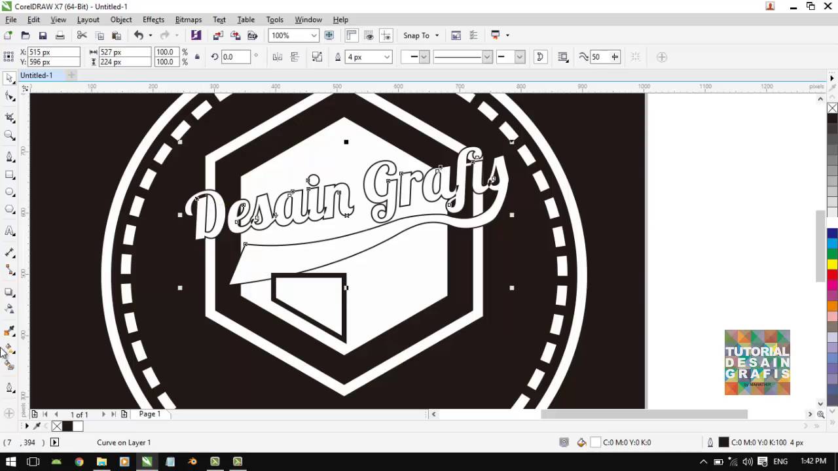Pick the blue swatch in palette

832,233
